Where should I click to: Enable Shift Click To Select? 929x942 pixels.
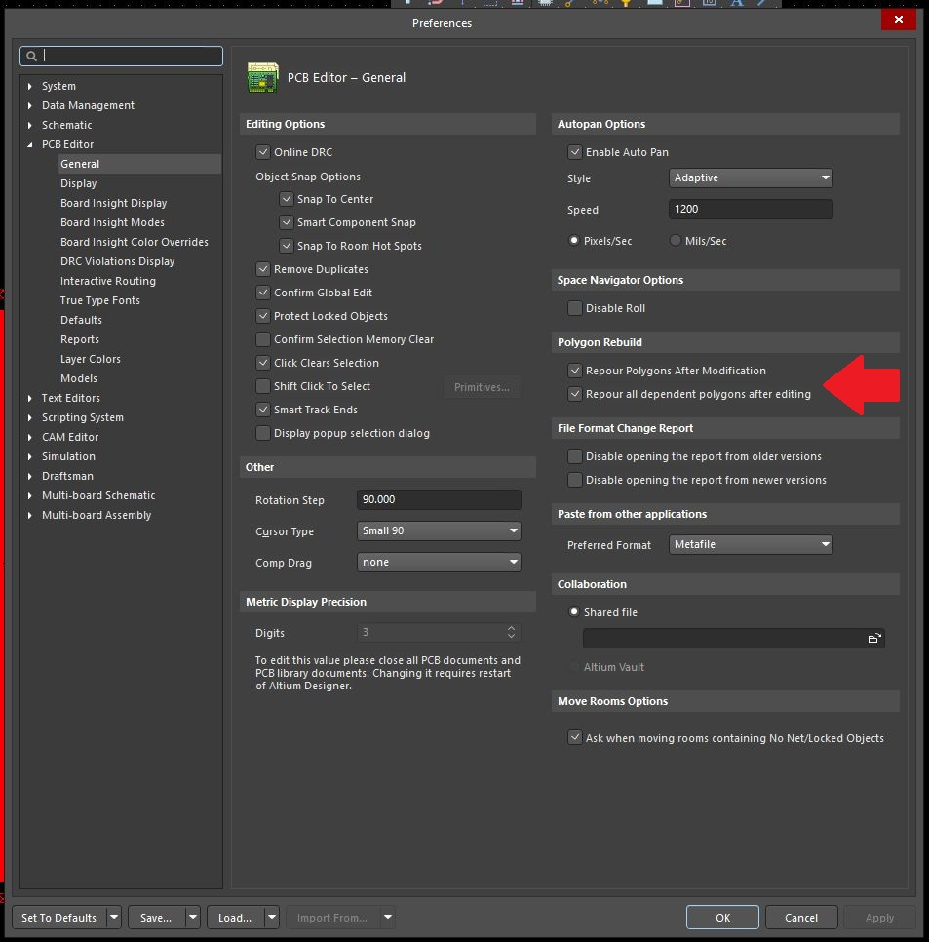263,386
